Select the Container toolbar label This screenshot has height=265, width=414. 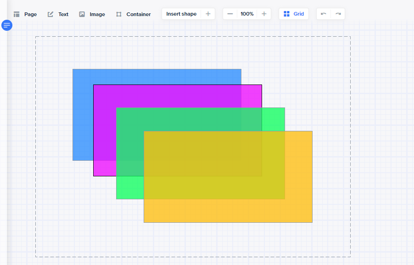(x=139, y=14)
